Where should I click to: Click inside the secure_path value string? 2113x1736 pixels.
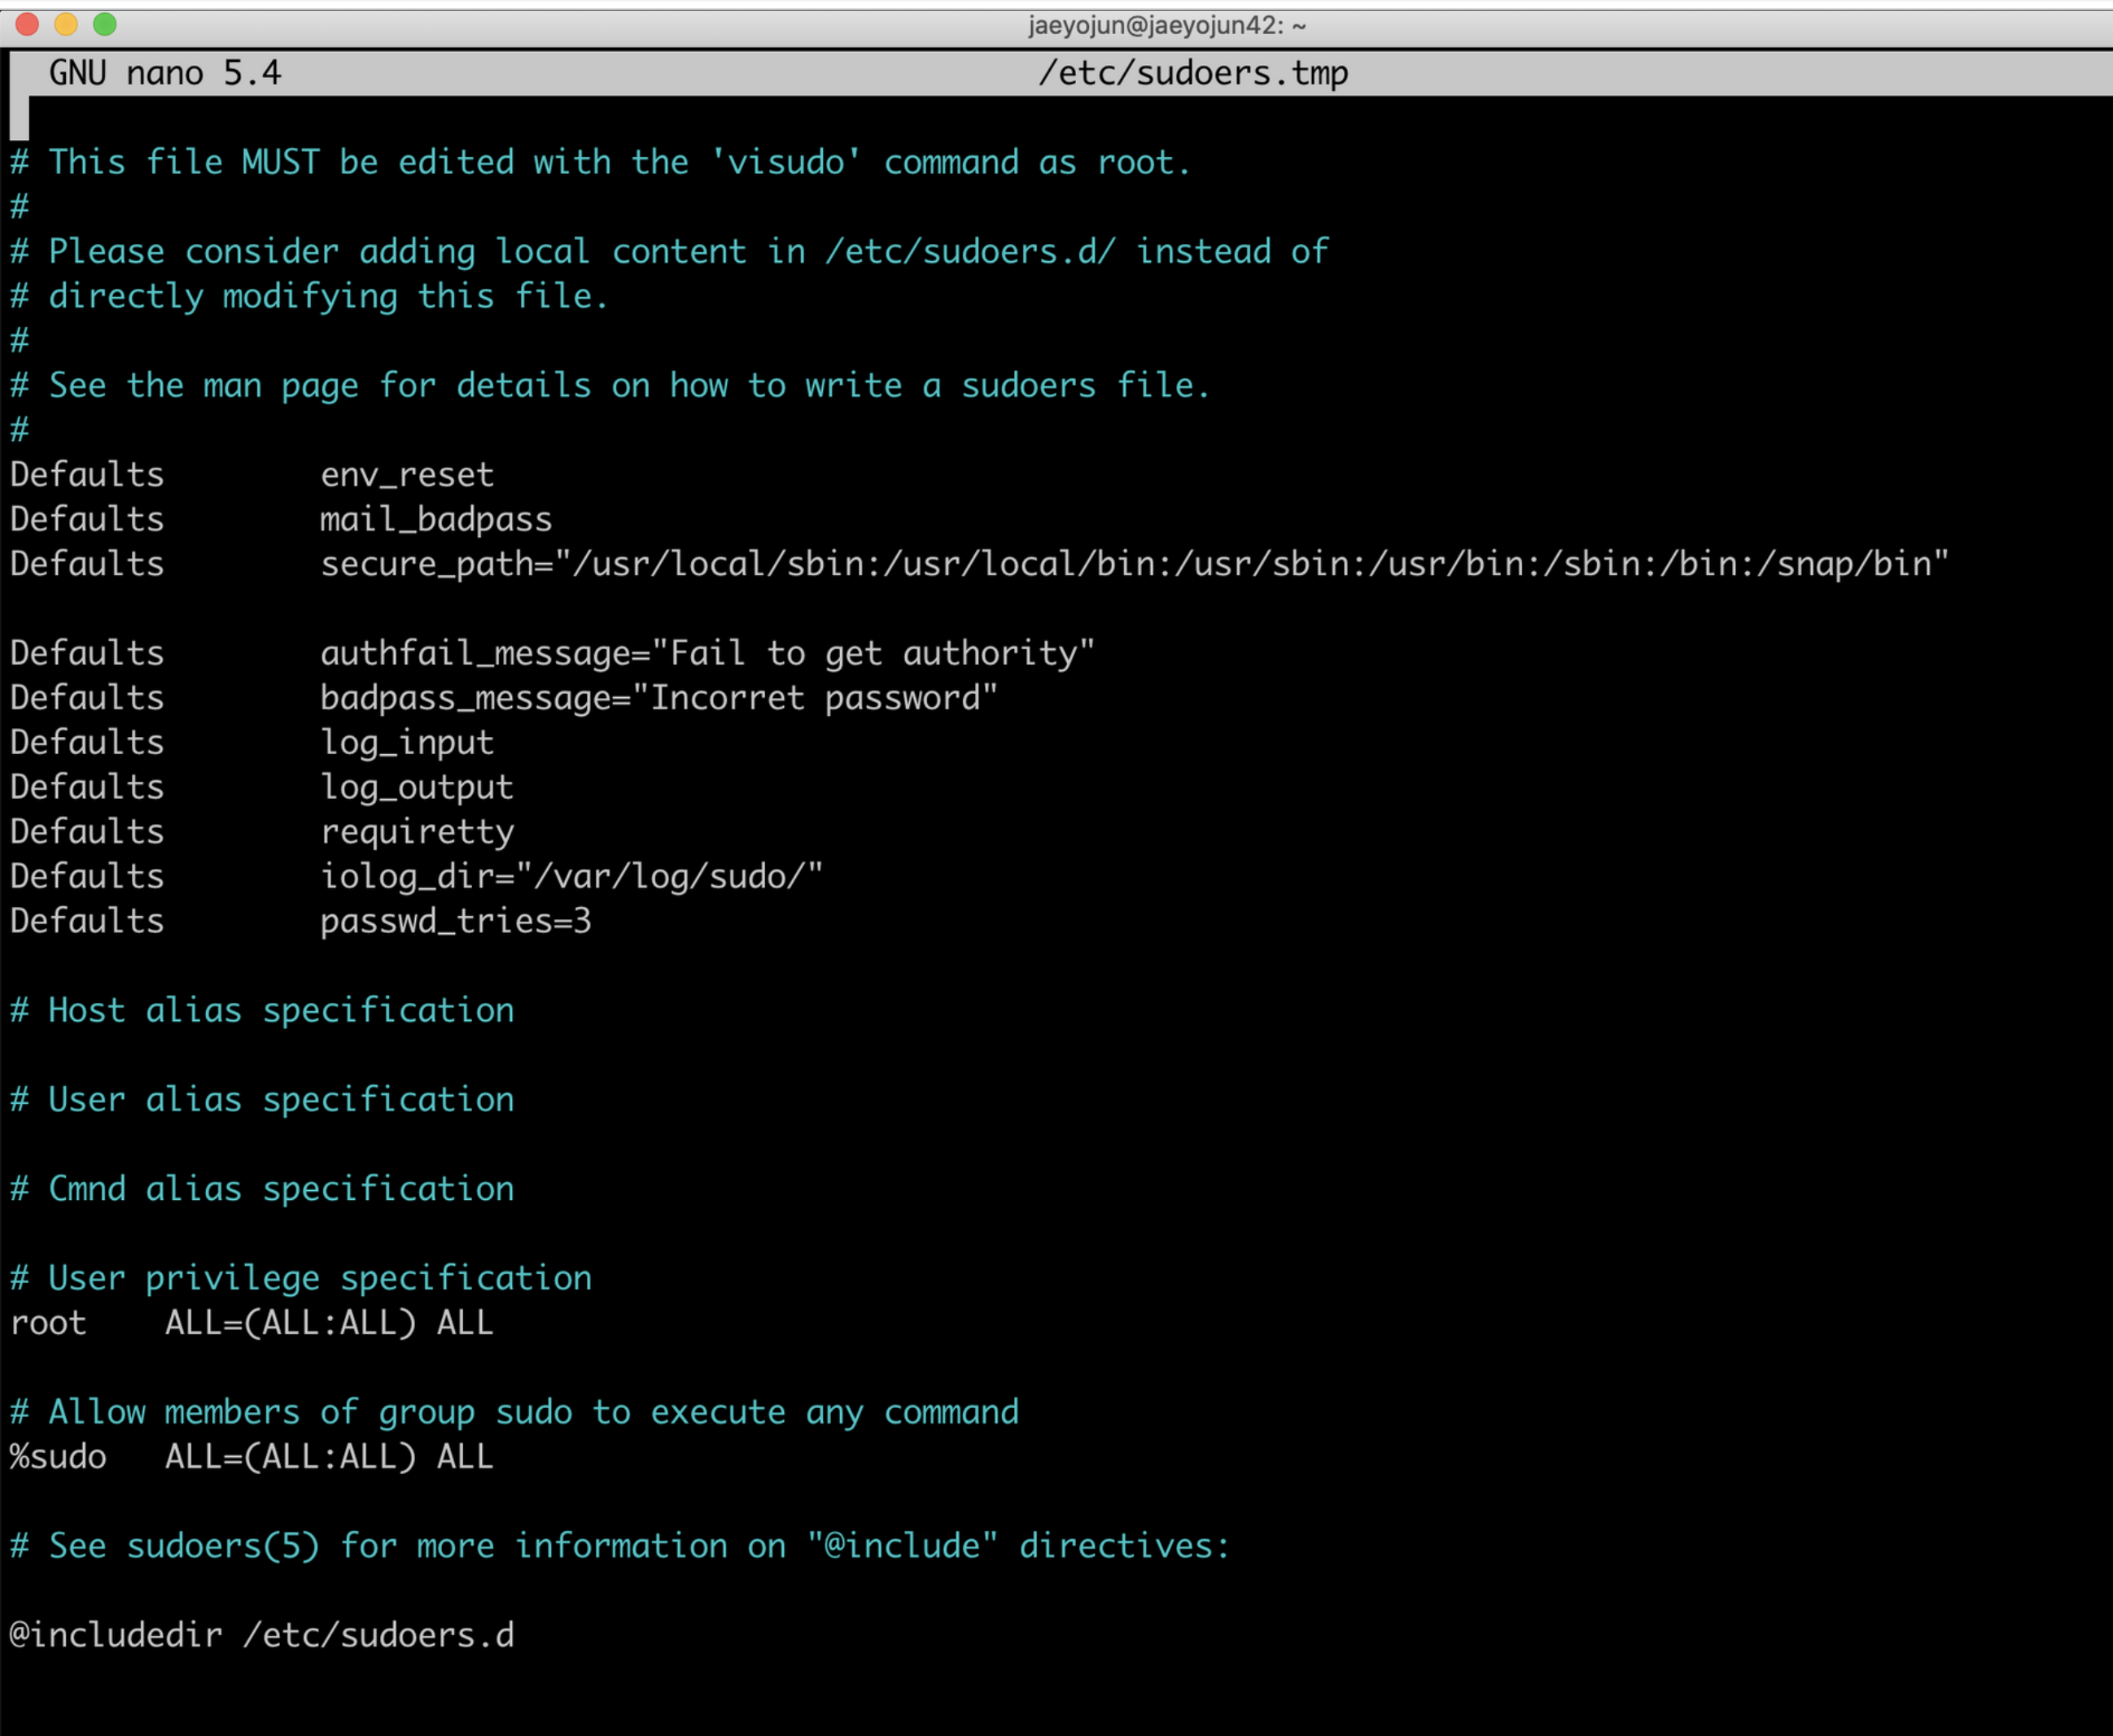[x=1250, y=565]
